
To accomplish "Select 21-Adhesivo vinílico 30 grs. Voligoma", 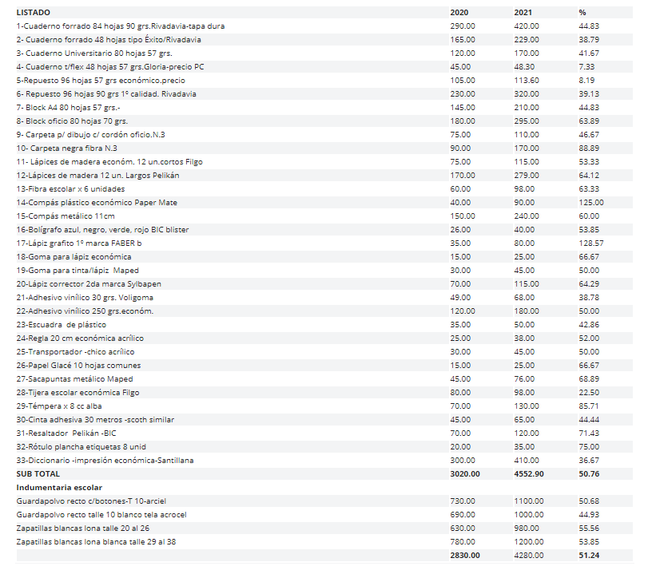I will (x=324, y=298).
